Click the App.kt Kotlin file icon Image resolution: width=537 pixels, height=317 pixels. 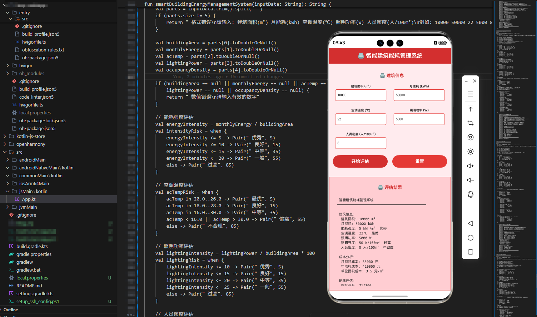17,199
